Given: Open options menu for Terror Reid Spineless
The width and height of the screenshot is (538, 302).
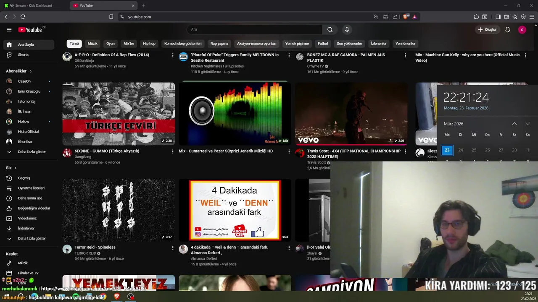Looking at the screenshot, I should [172, 248].
